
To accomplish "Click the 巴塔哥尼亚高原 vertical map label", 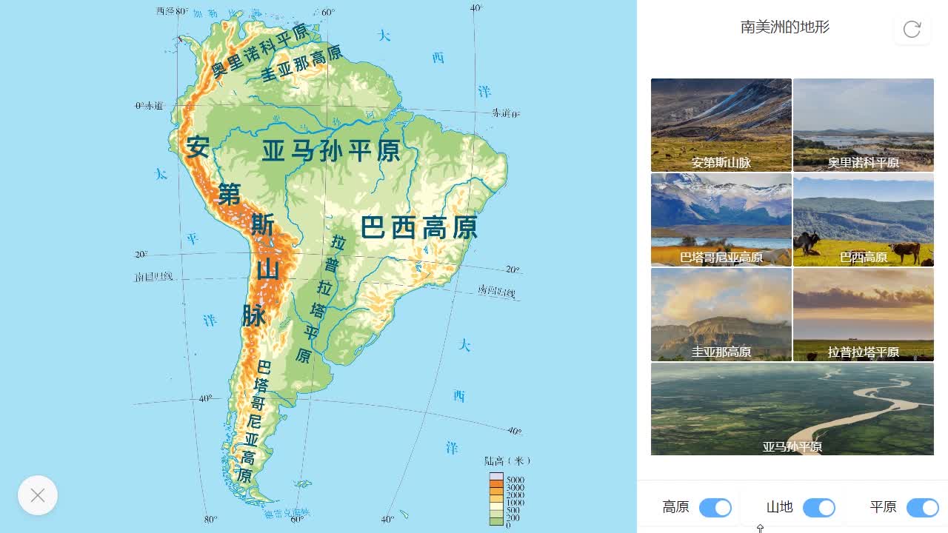I will [x=253, y=420].
